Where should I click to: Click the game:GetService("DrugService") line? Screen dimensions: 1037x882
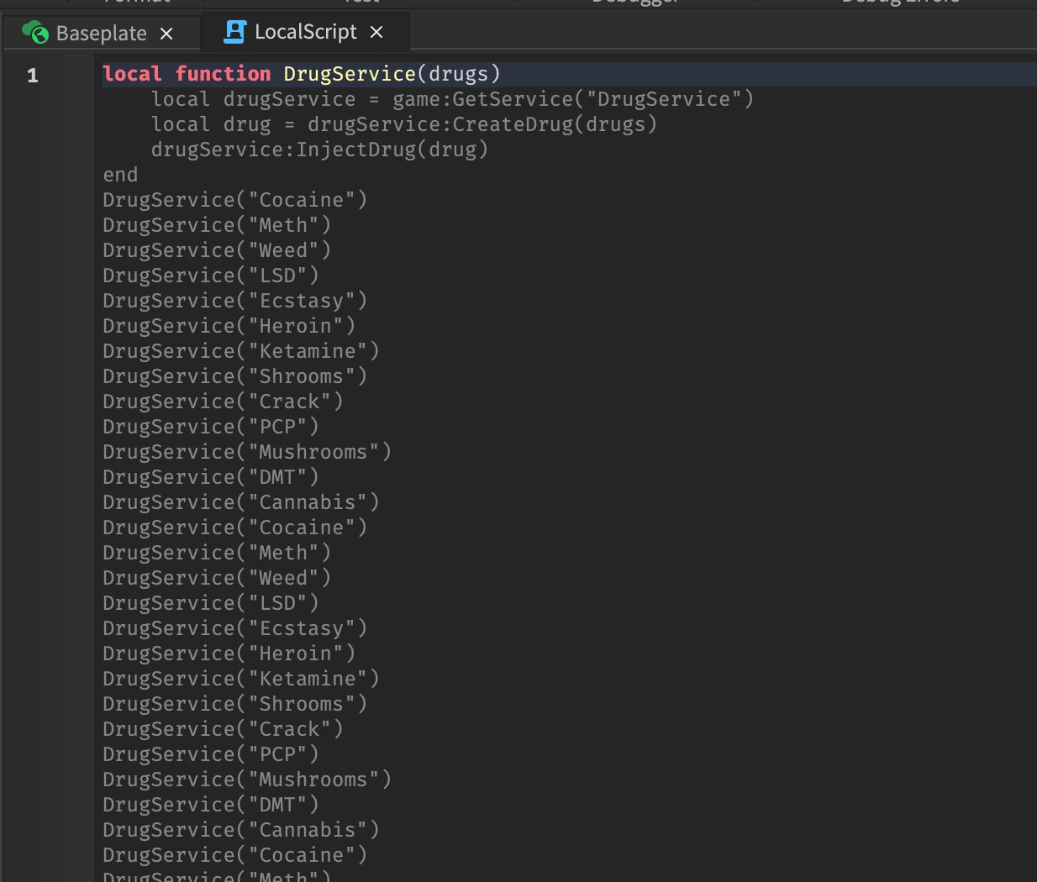(452, 99)
